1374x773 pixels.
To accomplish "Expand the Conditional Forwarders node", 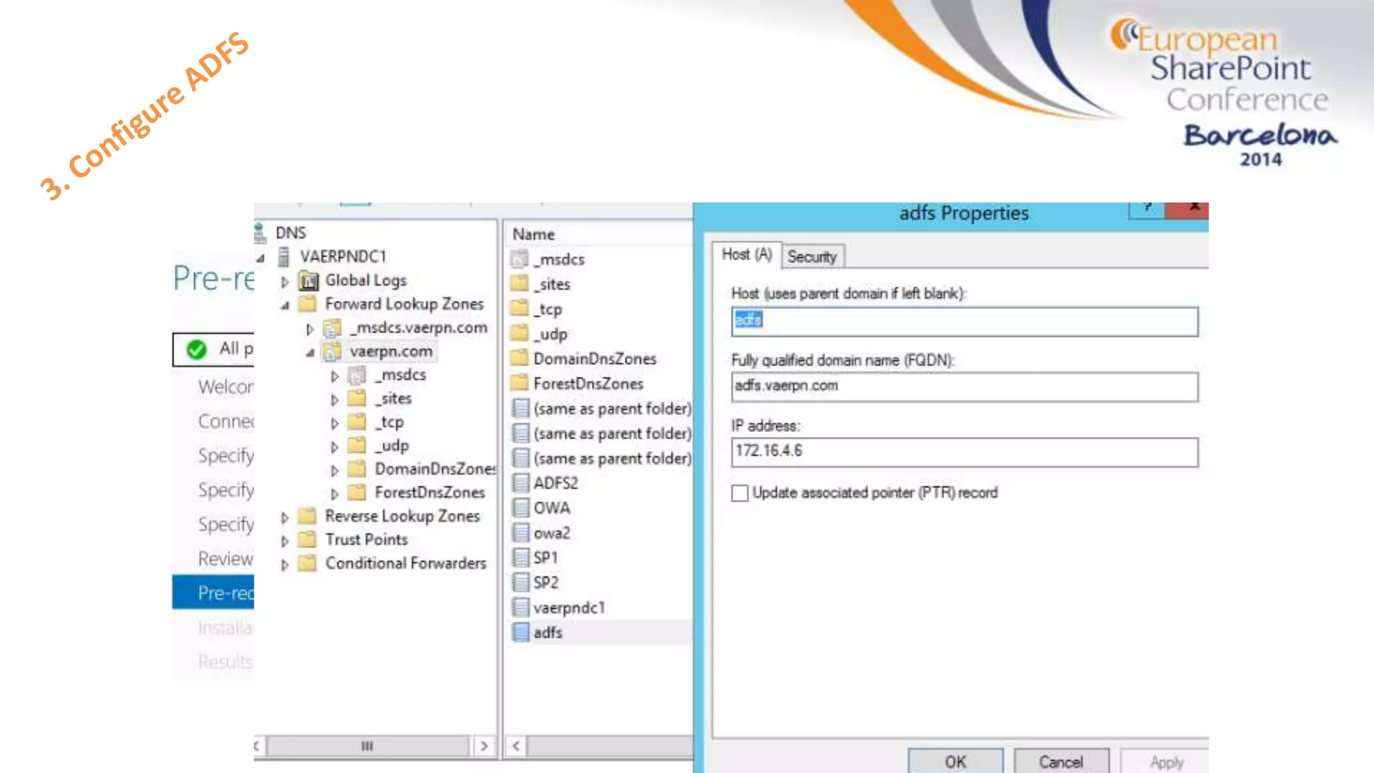I will (x=284, y=565).
